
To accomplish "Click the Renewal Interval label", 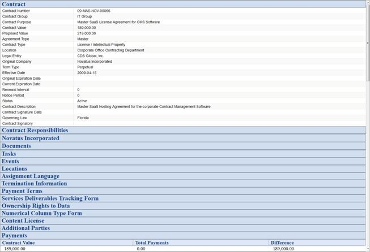I will click(15, 90).
